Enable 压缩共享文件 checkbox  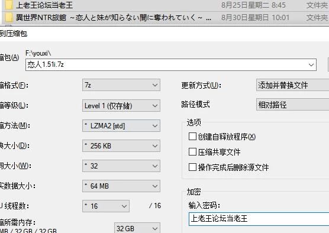(192, 151)
